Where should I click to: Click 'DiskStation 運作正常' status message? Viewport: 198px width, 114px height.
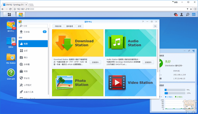click(x=174, y=66)
